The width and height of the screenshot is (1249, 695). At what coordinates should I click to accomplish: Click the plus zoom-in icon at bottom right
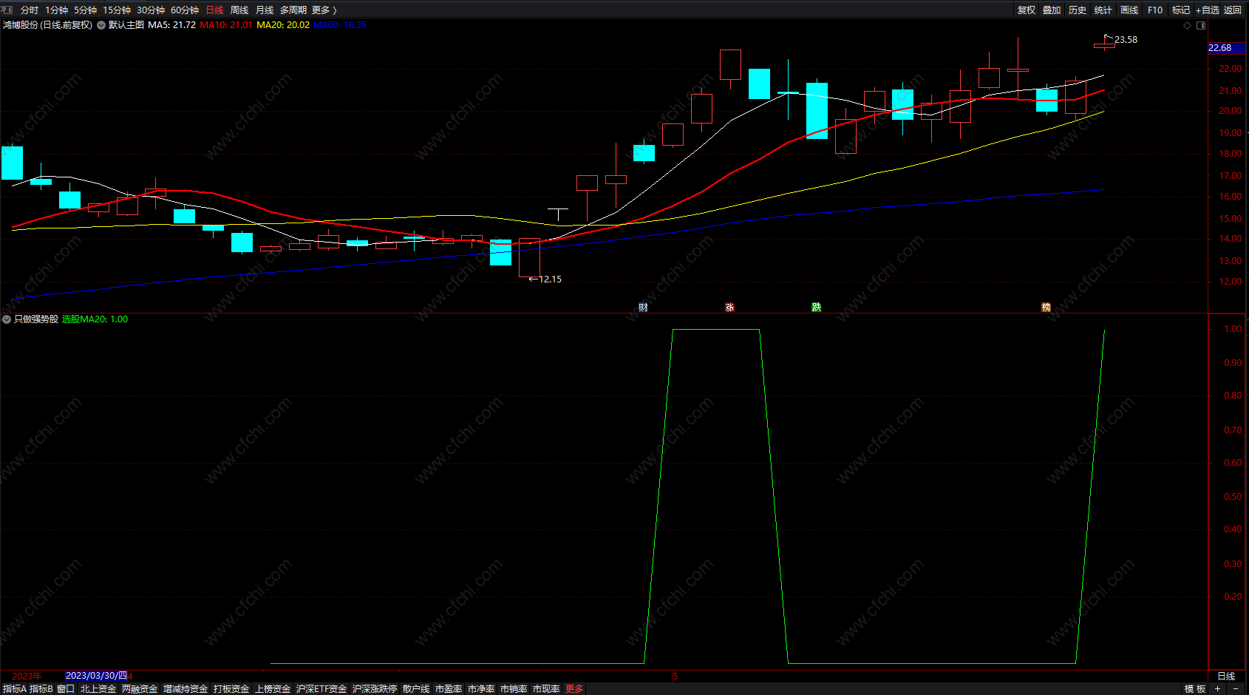click(1217, 688)
